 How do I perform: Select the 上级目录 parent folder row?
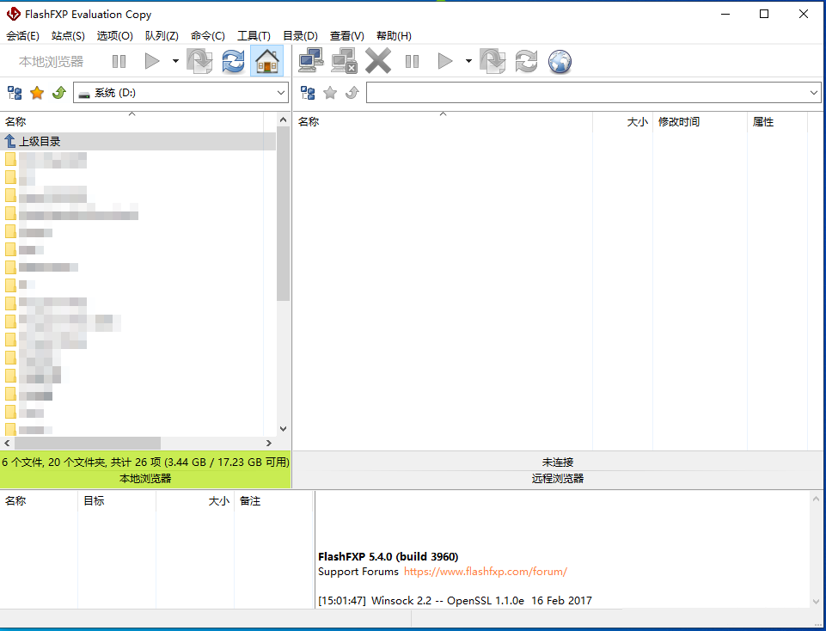(x=138, y=141)
